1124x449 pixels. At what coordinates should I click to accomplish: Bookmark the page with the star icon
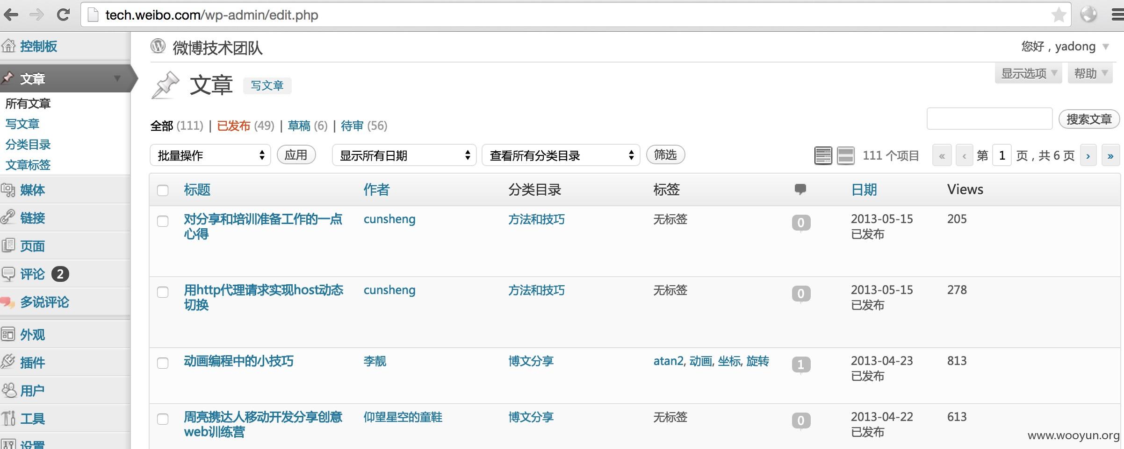tap(1059, 15)
